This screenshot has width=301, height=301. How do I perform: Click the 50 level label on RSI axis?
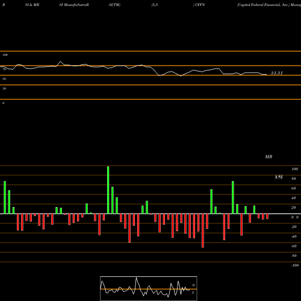pyautogui.click(x=4, y=79)
